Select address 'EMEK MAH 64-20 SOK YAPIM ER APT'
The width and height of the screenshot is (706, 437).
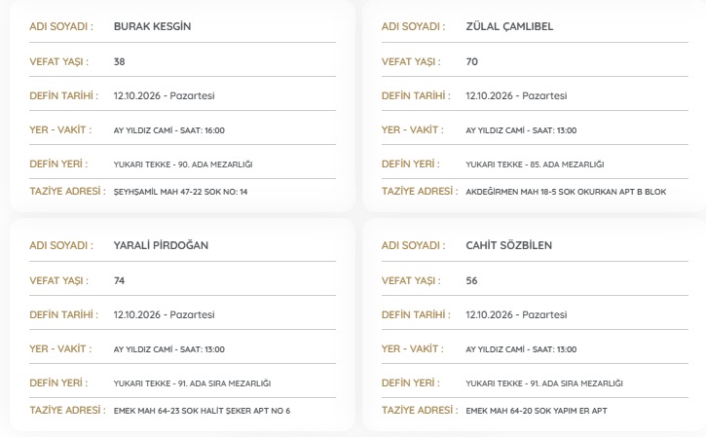click(x=537, y=411)
